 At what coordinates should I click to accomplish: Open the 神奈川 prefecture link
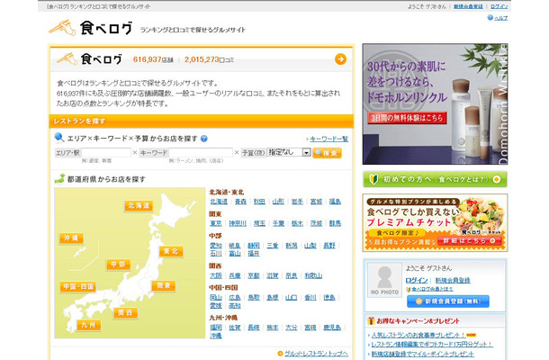pos(238,223)
